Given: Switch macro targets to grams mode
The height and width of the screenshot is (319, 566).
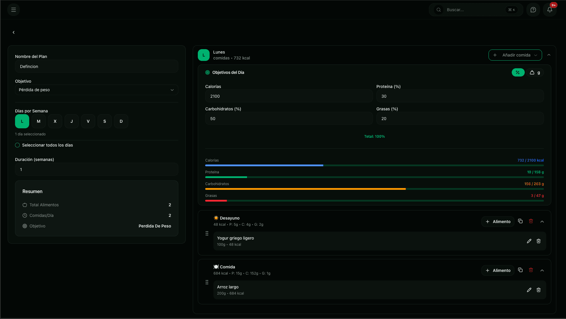Looking at the screenshot, I should click(x=535, y=72).
